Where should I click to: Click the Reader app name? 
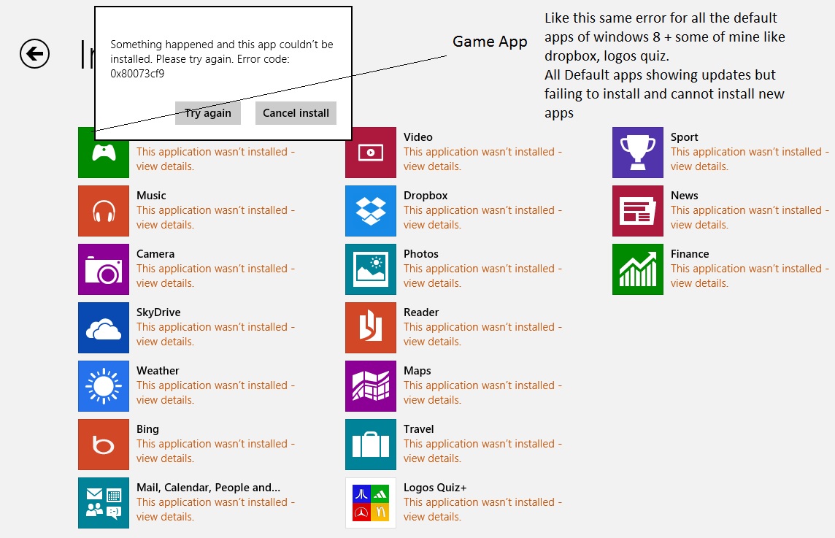point(421,312)
